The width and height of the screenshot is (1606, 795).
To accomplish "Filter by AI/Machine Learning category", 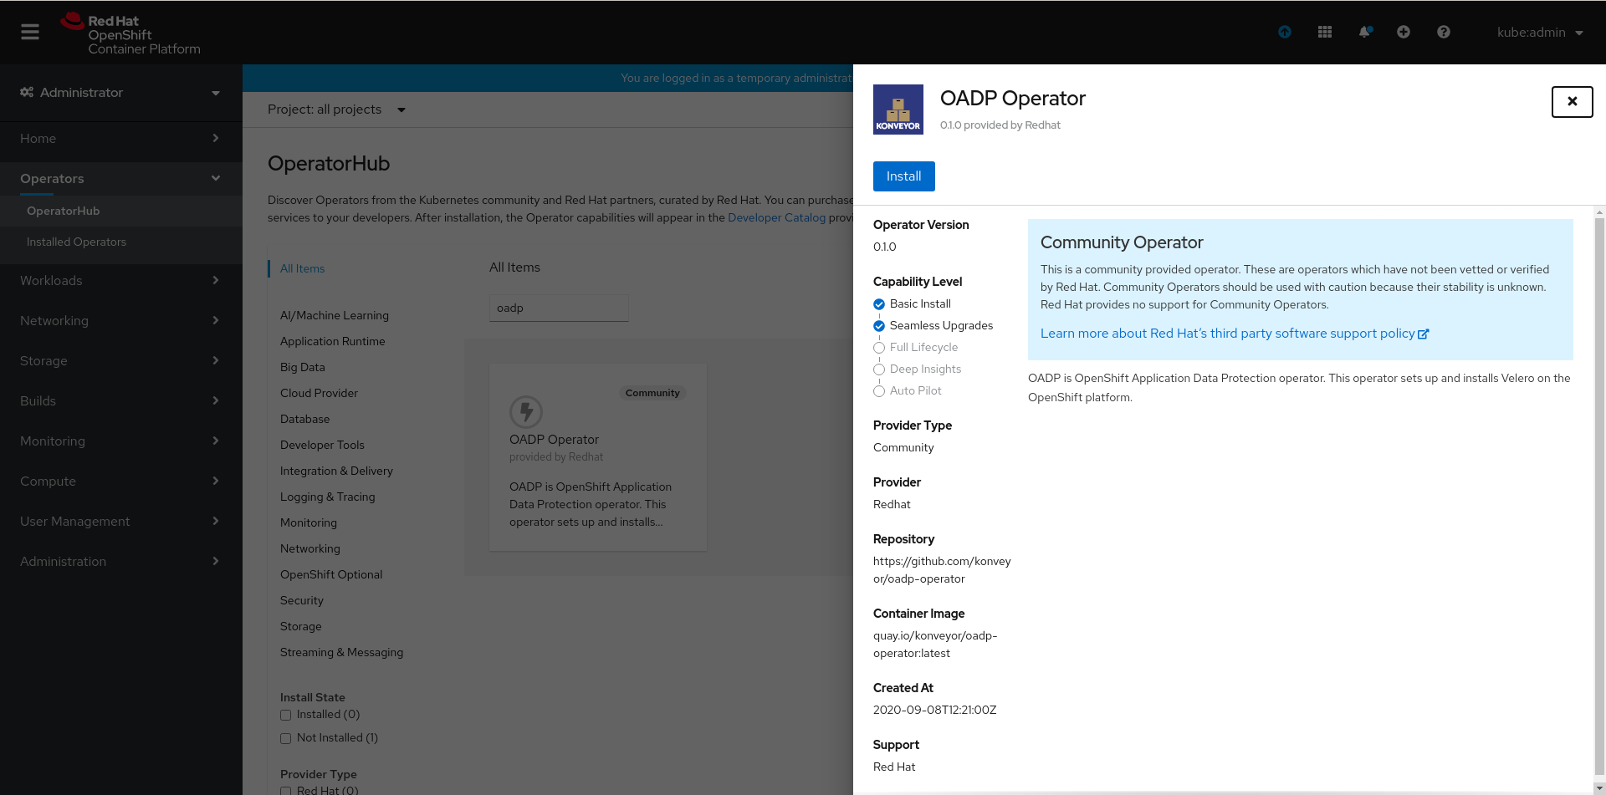I will (x=335, y=315).
